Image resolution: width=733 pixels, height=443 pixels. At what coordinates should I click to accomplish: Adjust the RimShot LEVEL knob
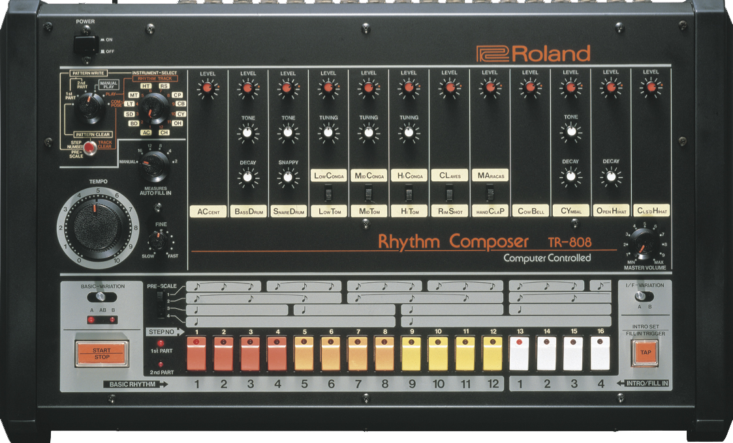pyautogui.click(x=450, y=88)
